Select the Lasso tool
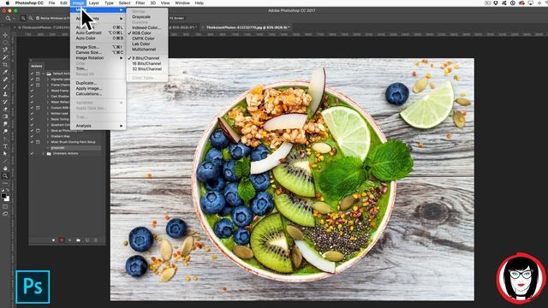 point(5,50)
